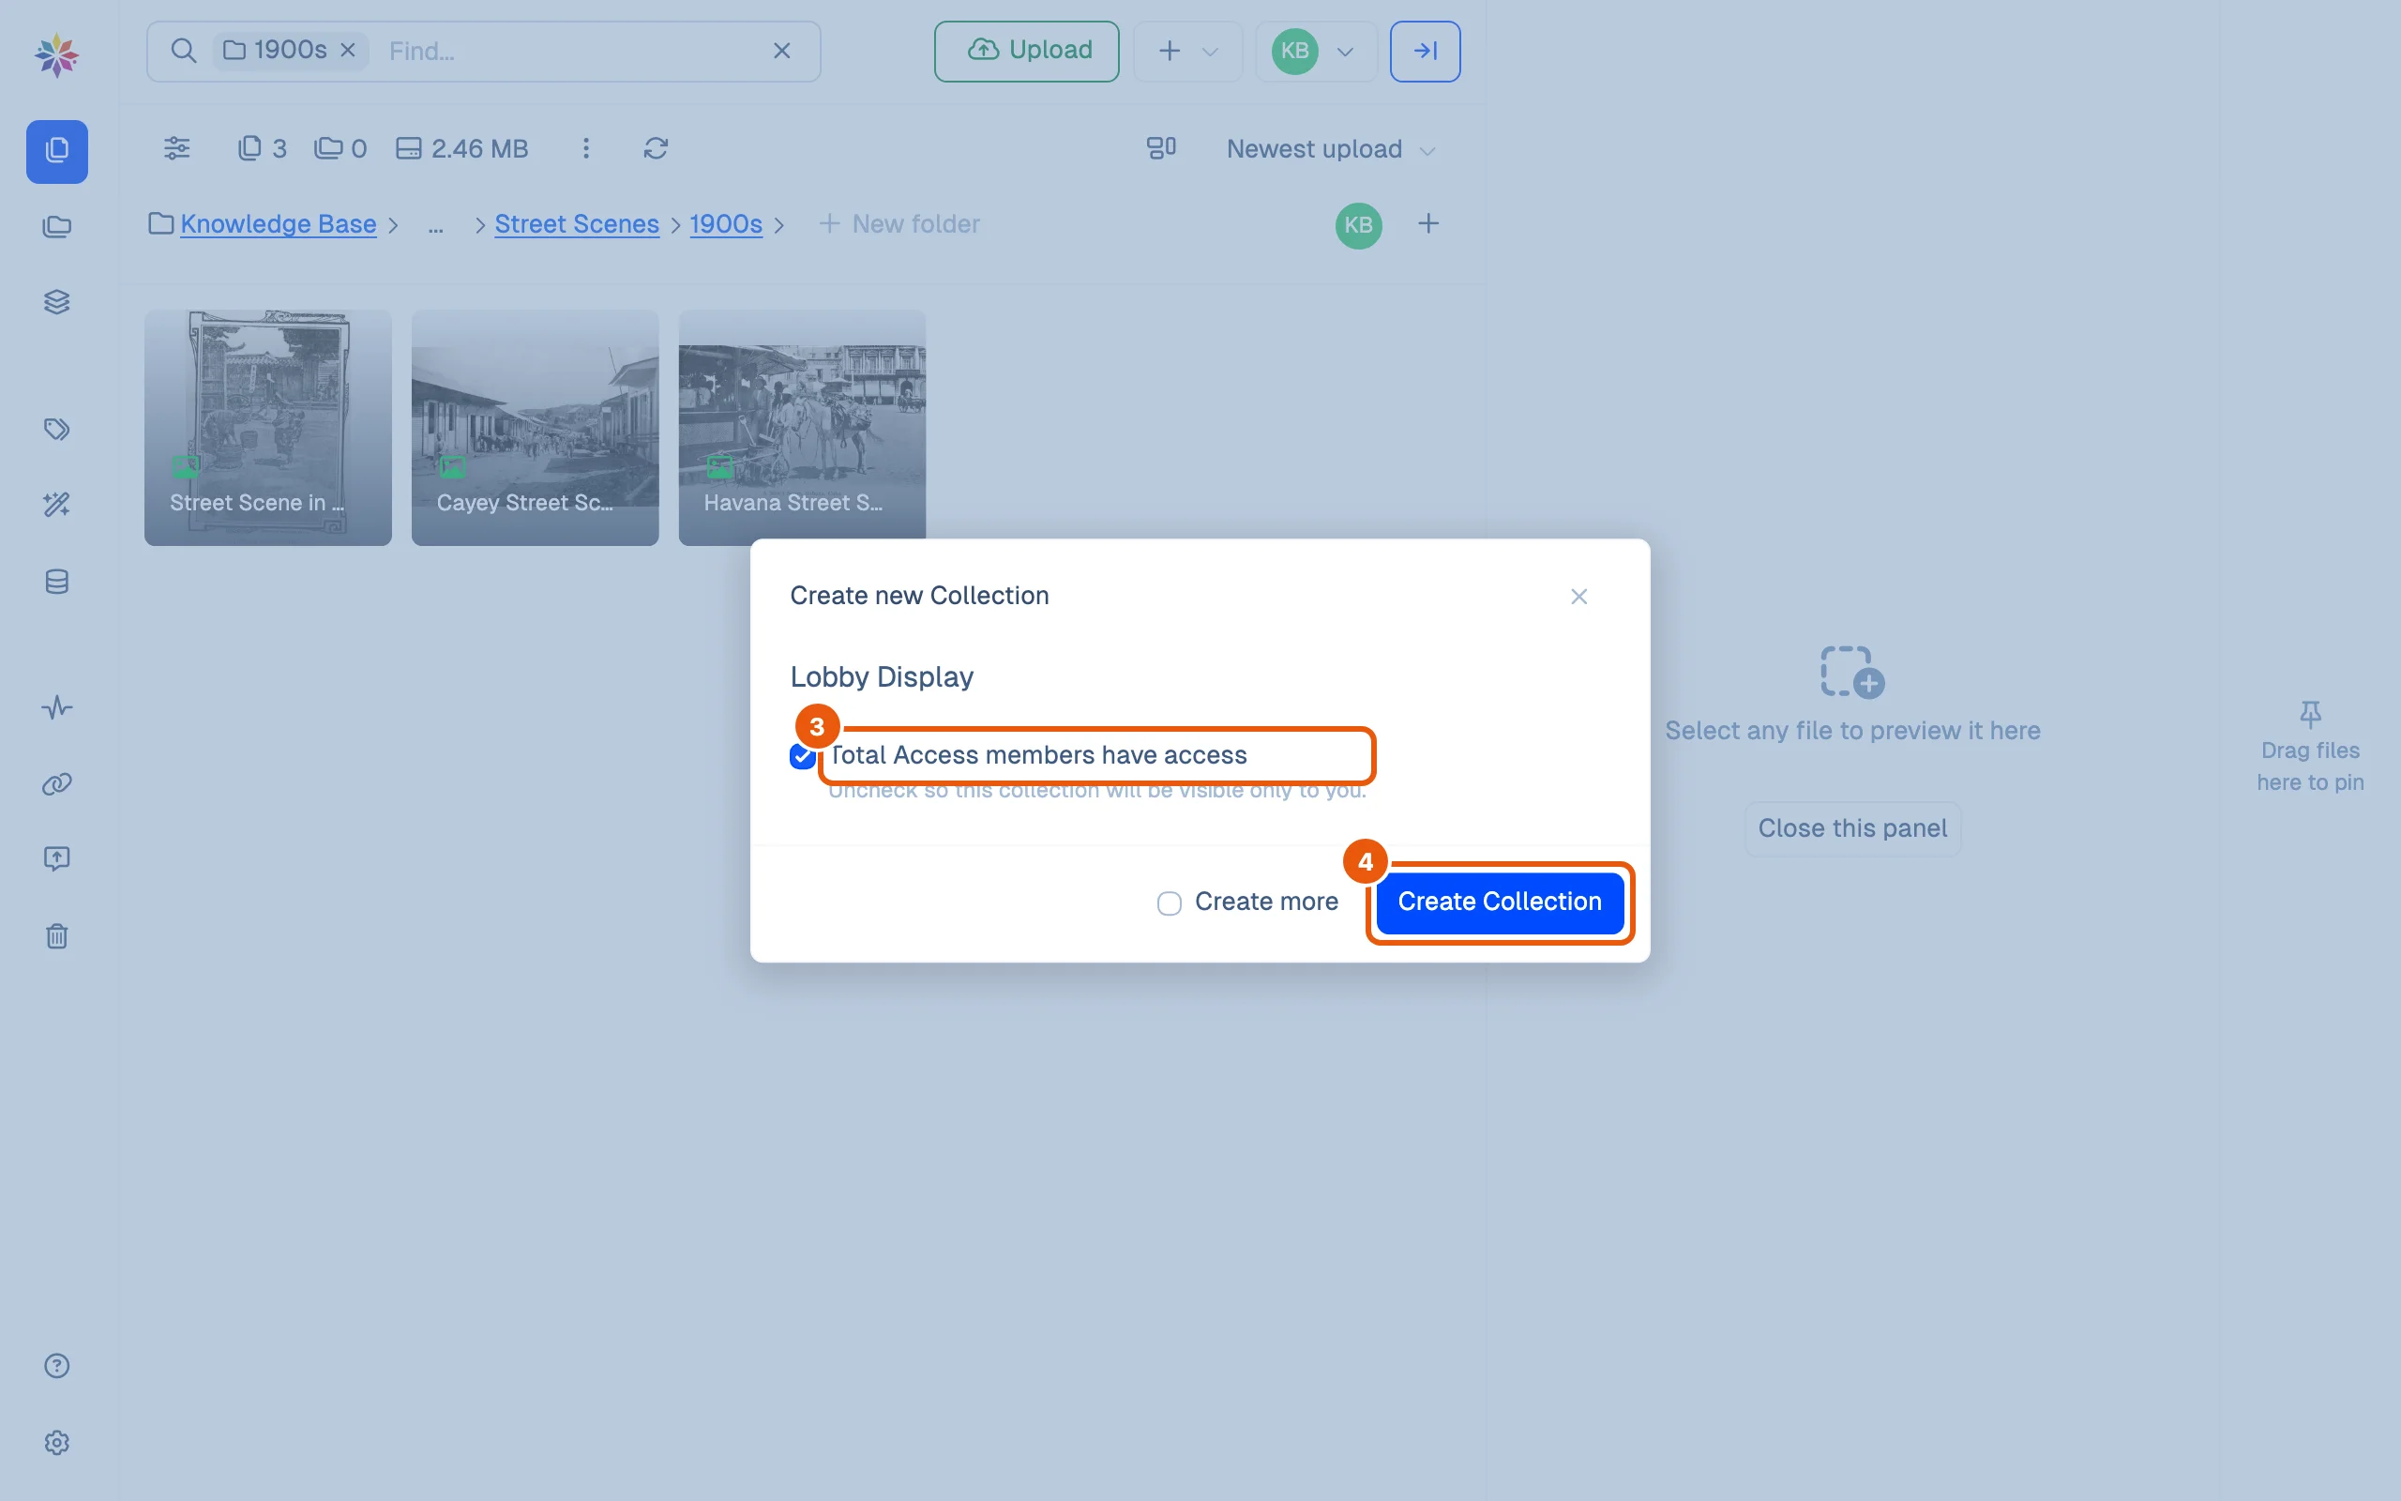Go to Knowledge Base breadcrumb
The width and height of the screenshot is (2401, 1501).
[278, 224]
